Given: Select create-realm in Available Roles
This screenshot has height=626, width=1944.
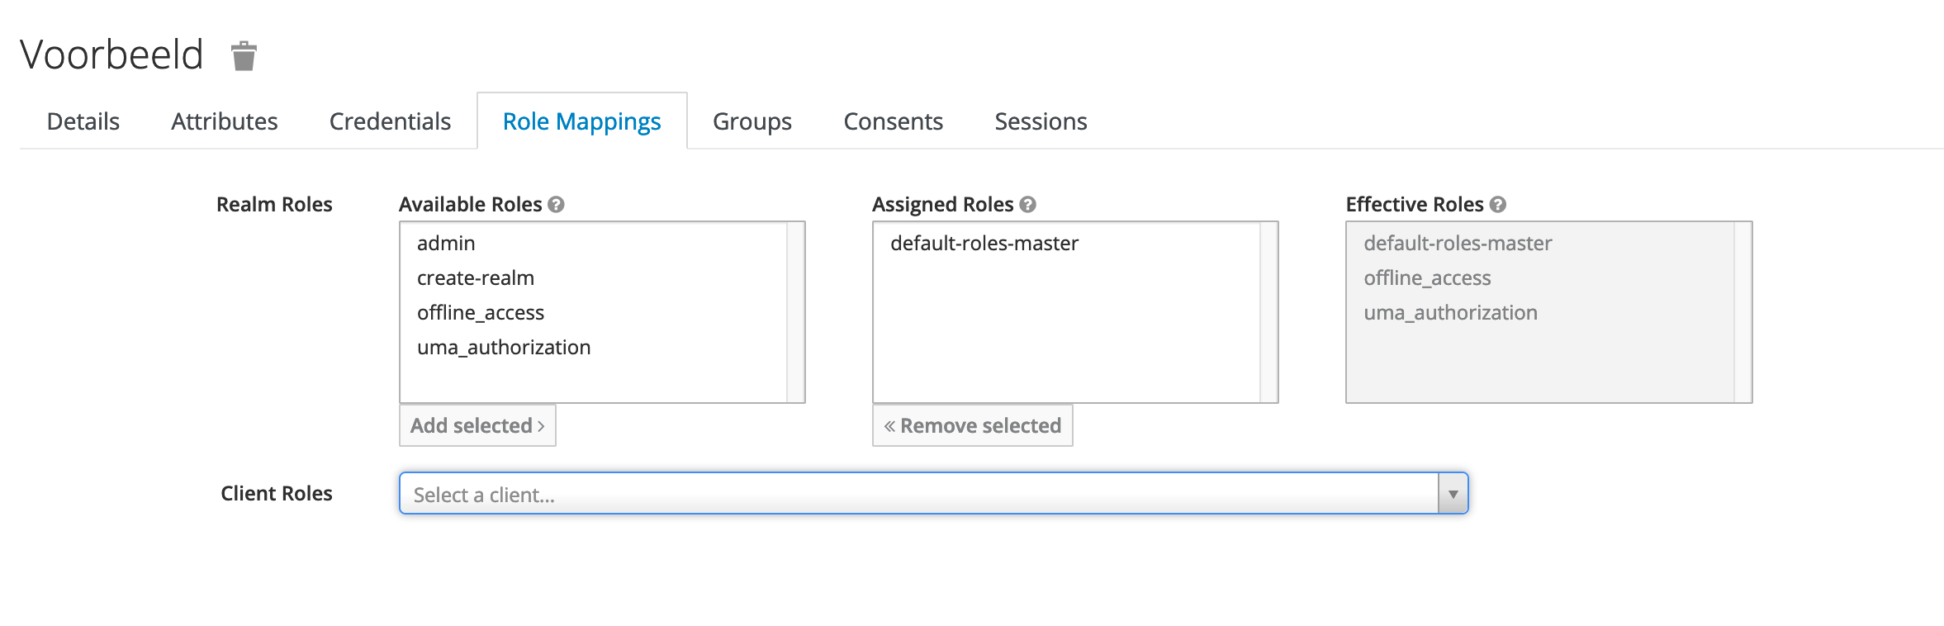Looking at the screenshot, I should 476,278.
